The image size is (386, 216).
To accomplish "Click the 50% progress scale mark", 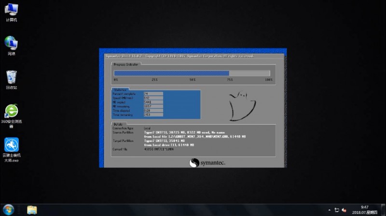I will pos(193,80).
